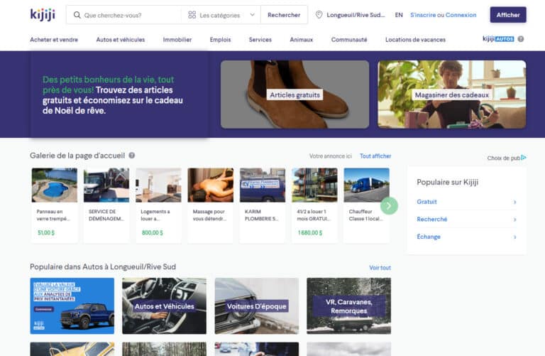Viewport: 545px width, 356px height.
Task: Expand the Gratuit chevron
Action: tap(514, 202)
